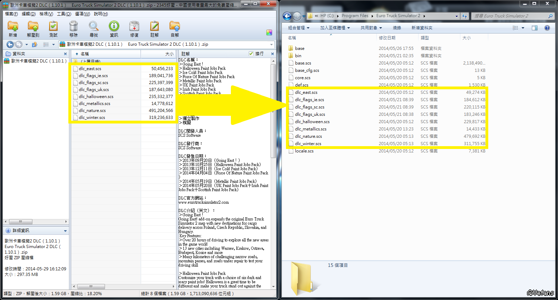Click the 移除 (Delete) trash icon
This screenshot has width=558, height=300.
click(74, 29)
